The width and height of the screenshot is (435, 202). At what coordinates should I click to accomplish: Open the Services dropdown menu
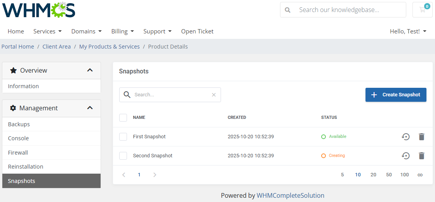click(x=47, y=31)
